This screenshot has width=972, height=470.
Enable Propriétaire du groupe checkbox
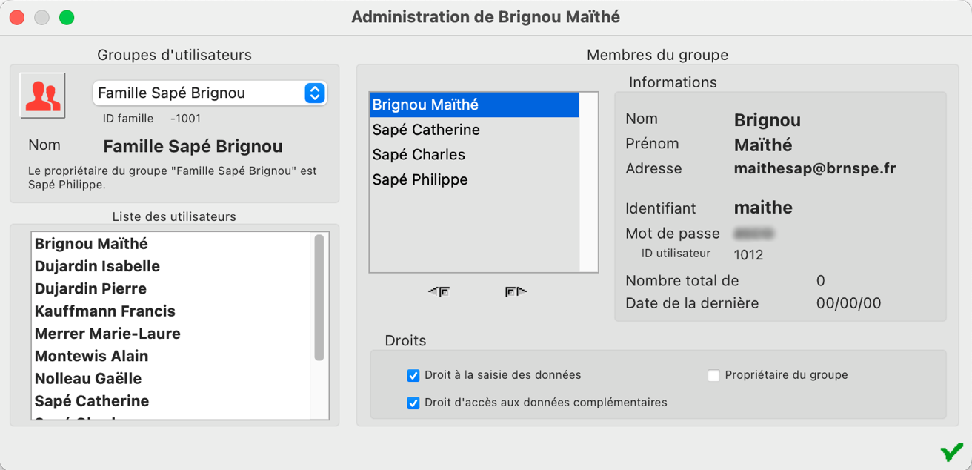coord(713,375)
